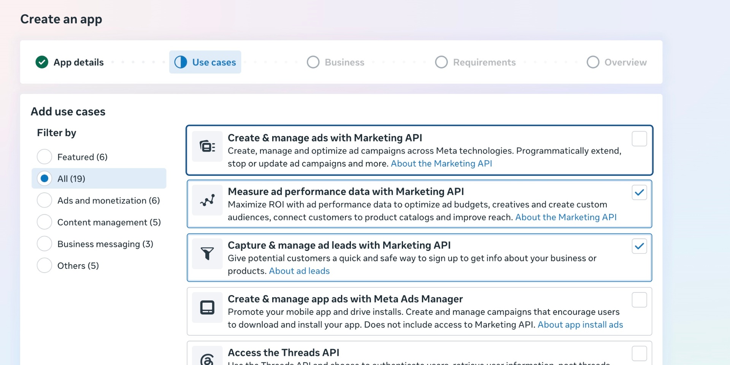The width and height of the screenshot is (730, 365).
Task: Click the Access the Threads API title
Action: pos(284,352)
